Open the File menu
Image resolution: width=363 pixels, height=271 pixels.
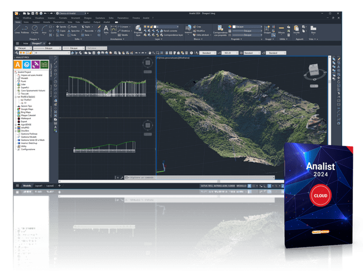click(x=17, y=18)
